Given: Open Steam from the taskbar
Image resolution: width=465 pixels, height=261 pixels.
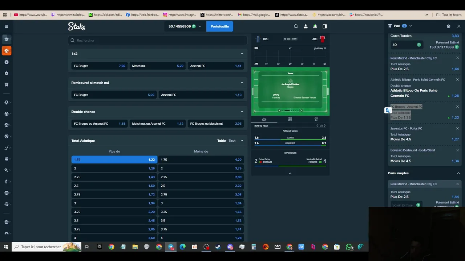Looking at the screenshot, I should point(218,247).
